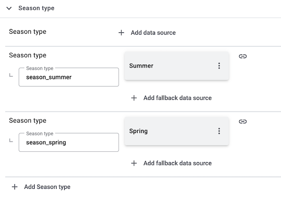281x201 pixels.
Task: Click the link icon beside Spring
Action: click(x=243, y=122)
